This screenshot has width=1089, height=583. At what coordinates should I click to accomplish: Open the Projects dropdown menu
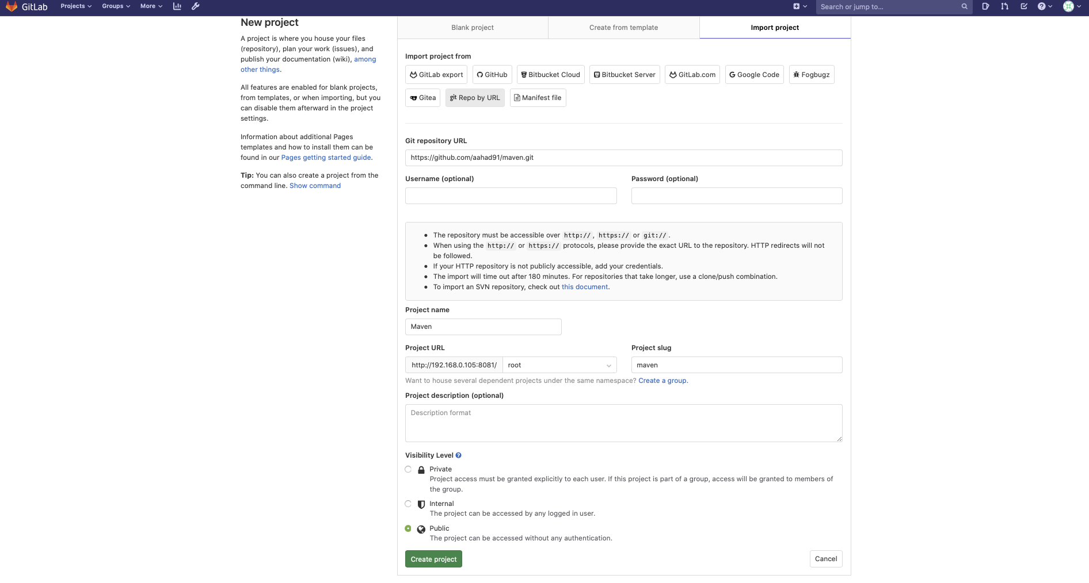(x=76, y=6)
